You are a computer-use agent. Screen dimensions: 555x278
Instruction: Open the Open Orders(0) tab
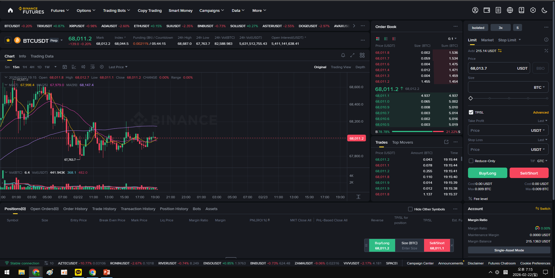coord(45,209)
